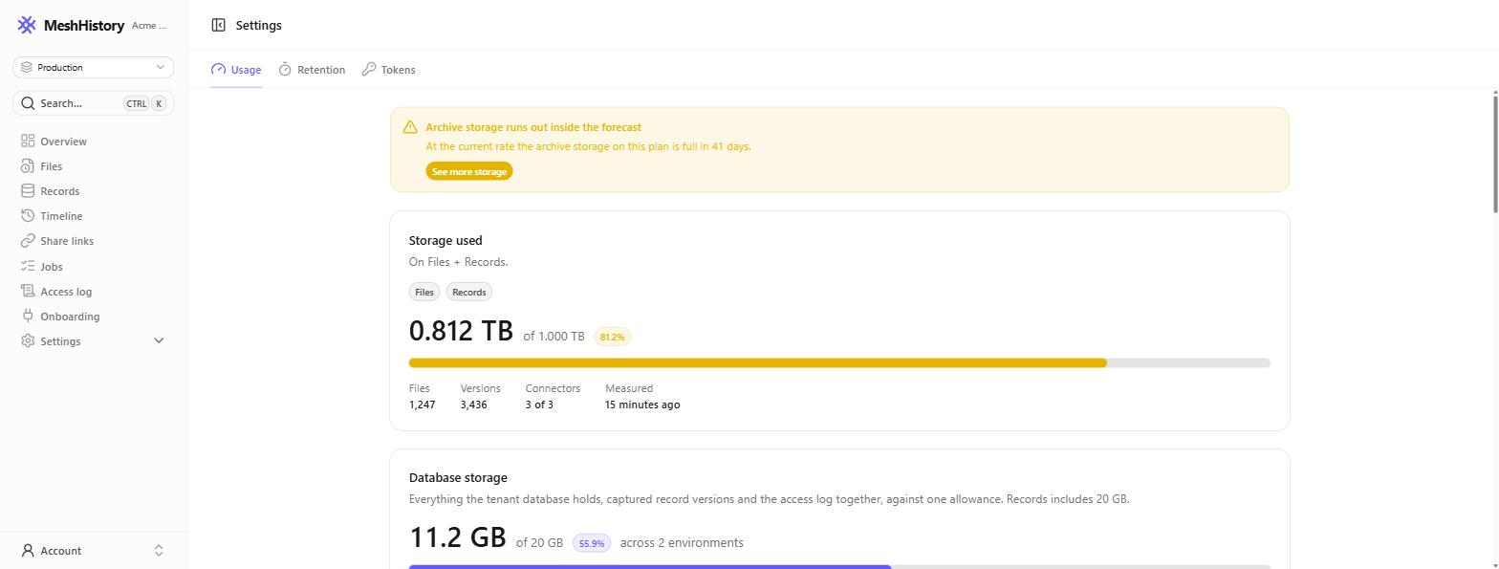Click the '3 of 3' connectors value

[x=539, y=405]
